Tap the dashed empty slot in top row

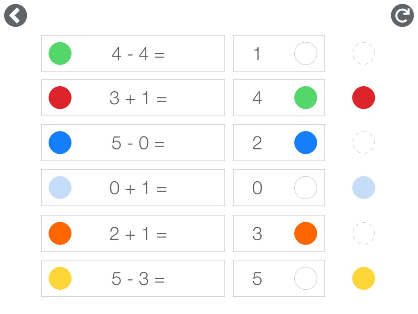364,54
